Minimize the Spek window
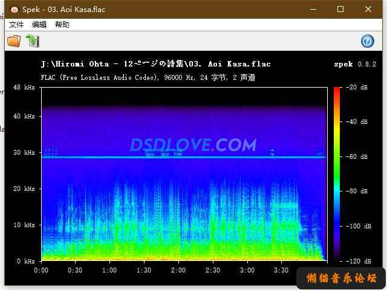The width and height of the screenshot is (387, 290). point(313,9)
